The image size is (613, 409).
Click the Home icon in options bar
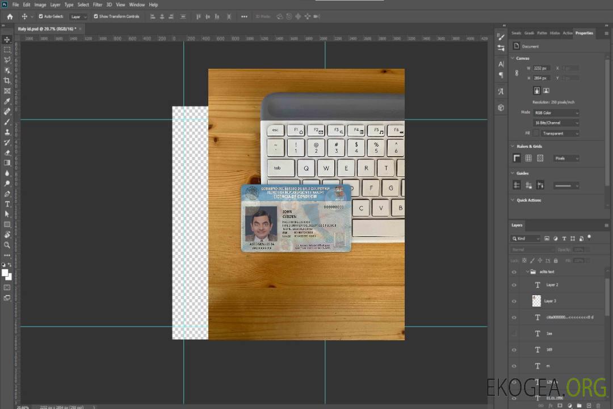[10, 16]
